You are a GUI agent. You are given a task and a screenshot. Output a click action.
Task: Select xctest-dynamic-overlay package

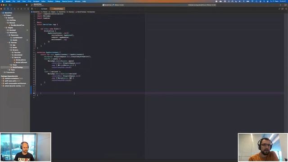[x=13, y=86]
